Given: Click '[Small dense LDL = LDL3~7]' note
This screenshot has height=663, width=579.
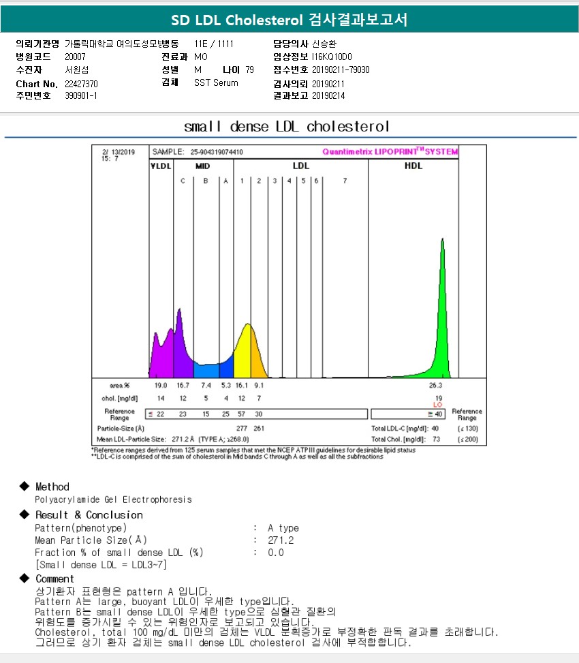Looking at the screenshot, I should 101,565.
